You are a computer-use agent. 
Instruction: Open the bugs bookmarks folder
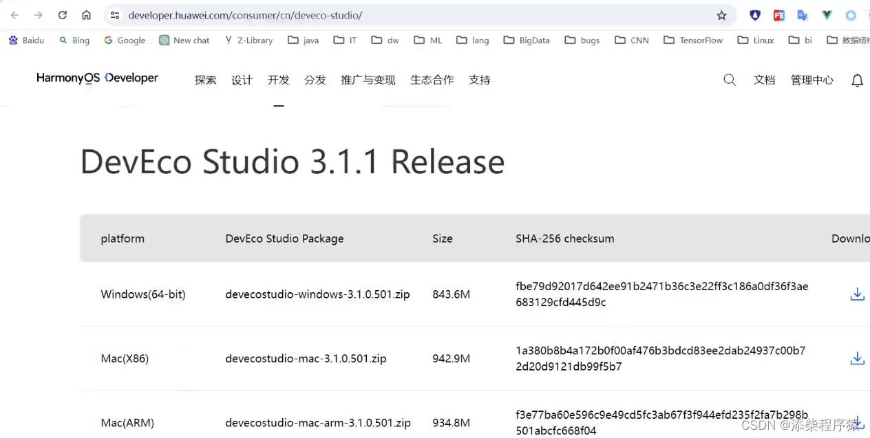coord(582,41)
